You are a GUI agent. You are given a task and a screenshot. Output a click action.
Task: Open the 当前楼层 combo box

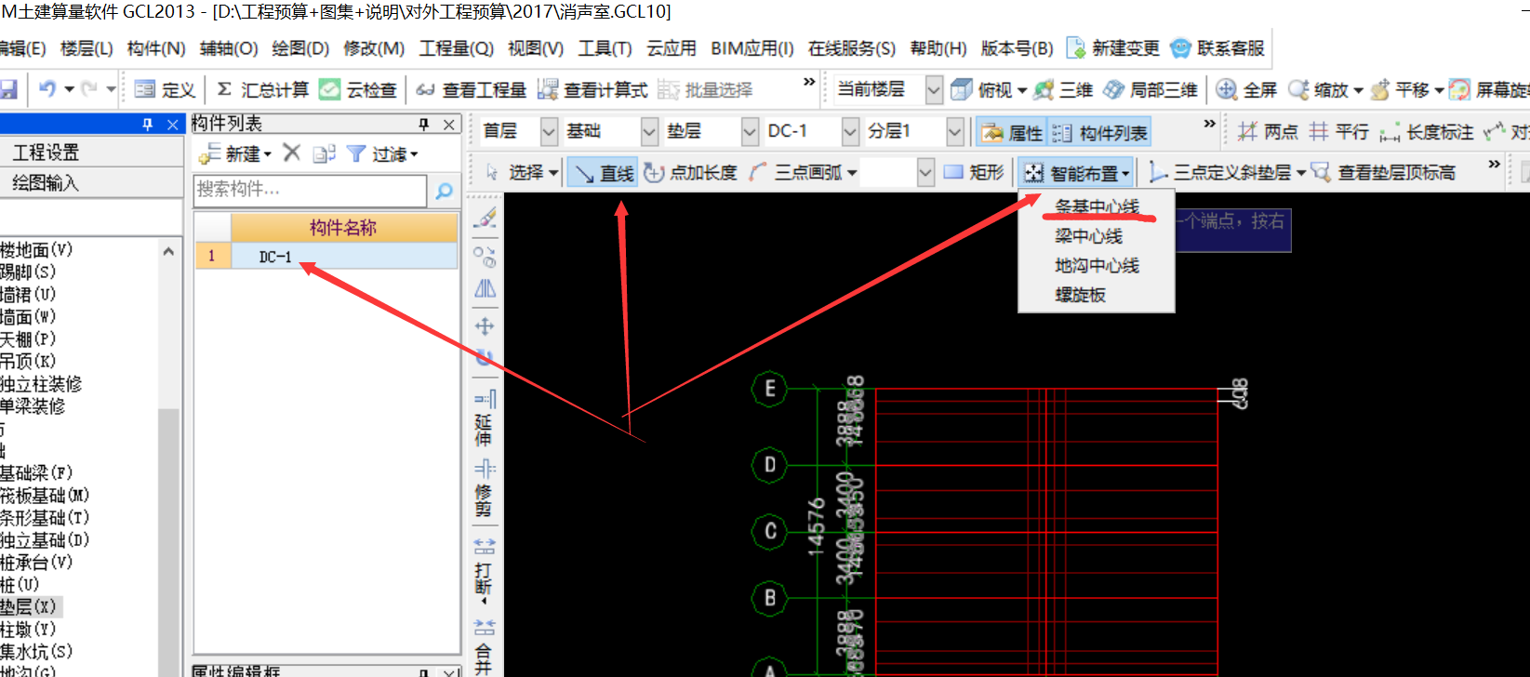click(x=887, y=89)
